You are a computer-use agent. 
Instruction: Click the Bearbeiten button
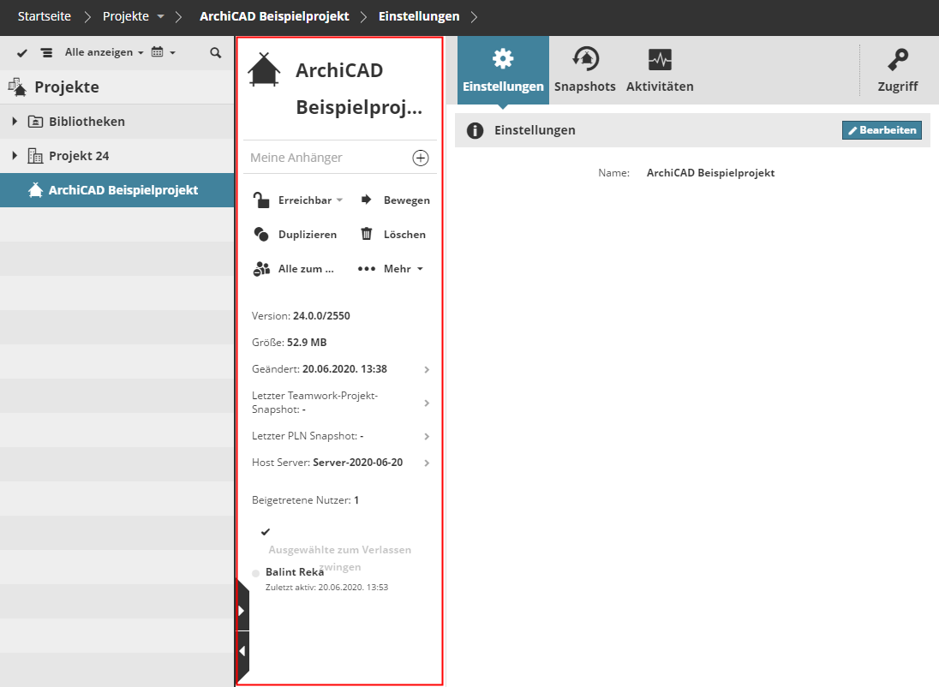pos(882,130)
